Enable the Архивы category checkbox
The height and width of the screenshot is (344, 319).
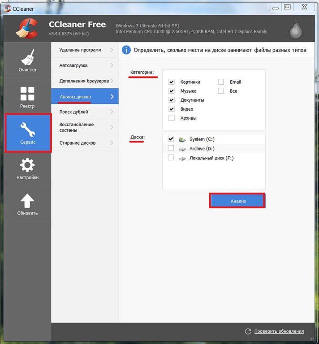tap(172, 118)
